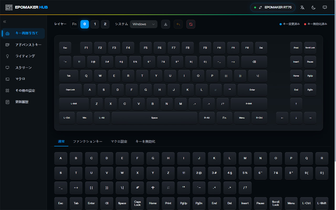
Task: Select the F8 key on the keyboard
Action: coord(188,48)
